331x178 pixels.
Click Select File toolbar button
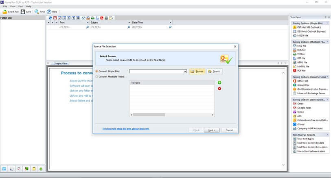[x=11, y=12]
